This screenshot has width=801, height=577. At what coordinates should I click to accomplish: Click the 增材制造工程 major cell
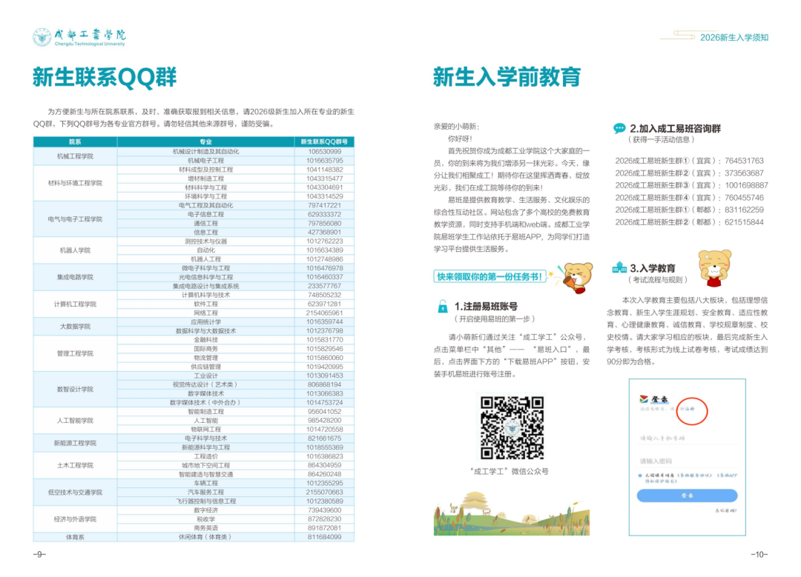206,179
